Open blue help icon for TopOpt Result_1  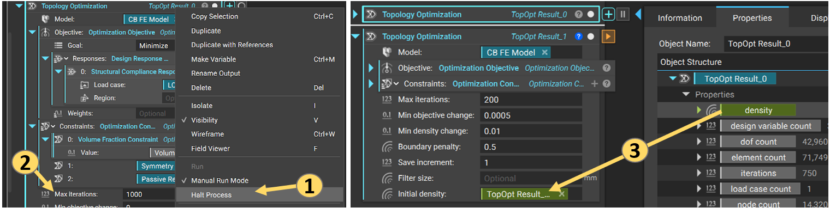coord(579,36)
